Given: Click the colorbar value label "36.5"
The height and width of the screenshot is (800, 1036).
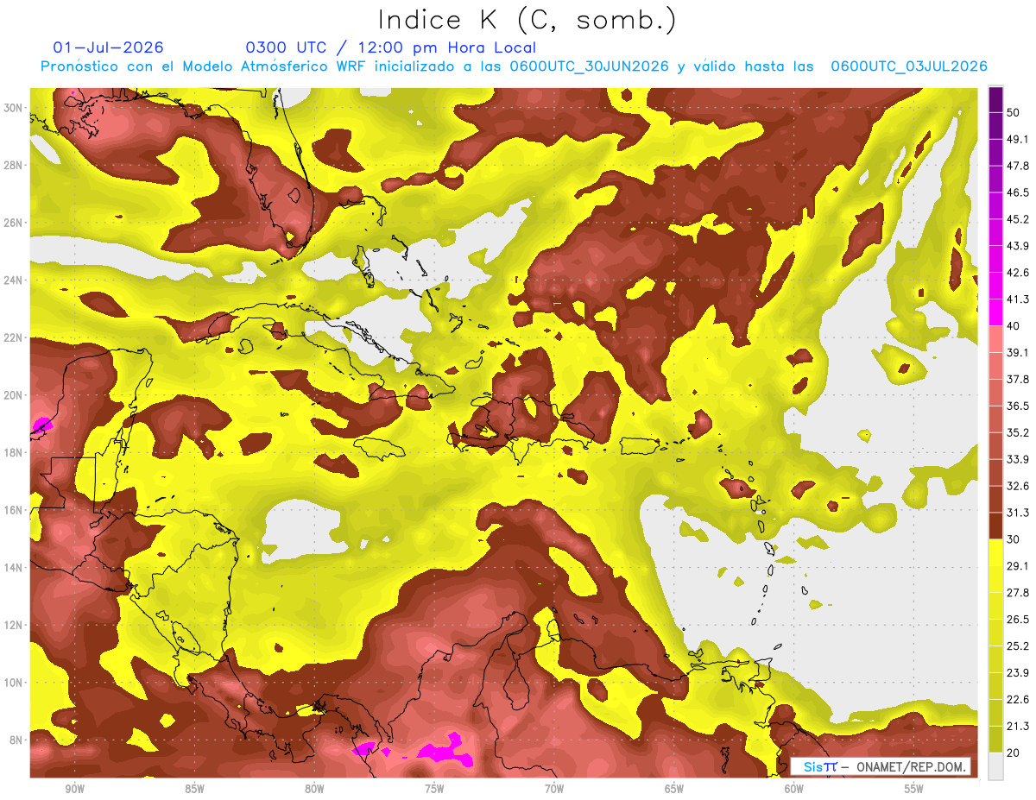Looking at the screenshot, I should [1017, 406].
